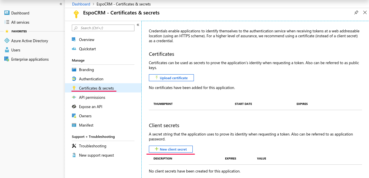Click the Expose an API icon
This screenshot has width=369, height=178.
[74, 107]
